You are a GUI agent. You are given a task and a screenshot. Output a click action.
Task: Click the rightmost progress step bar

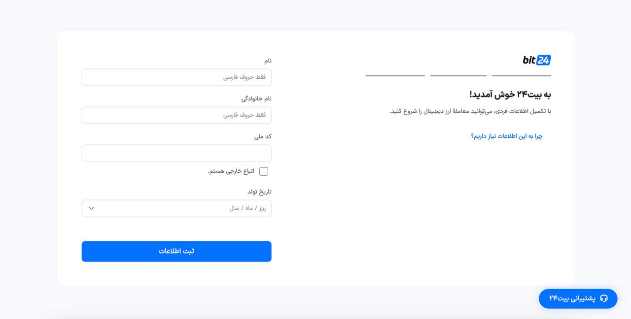click(x=521, y=76)
